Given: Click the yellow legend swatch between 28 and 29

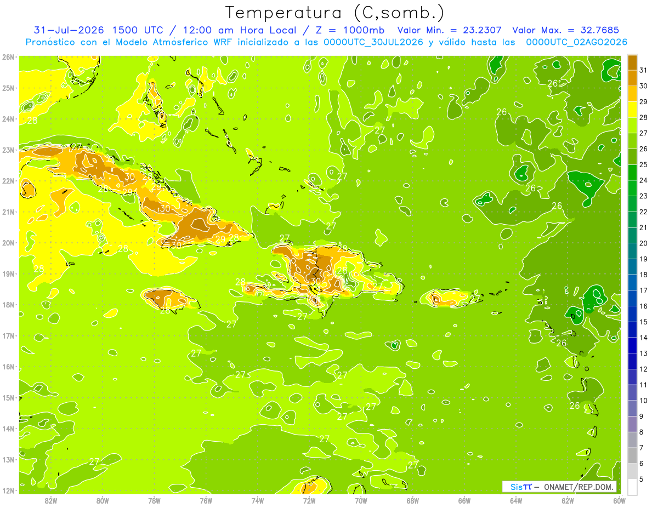Looking at the screenshot, I should click(632, 110).
